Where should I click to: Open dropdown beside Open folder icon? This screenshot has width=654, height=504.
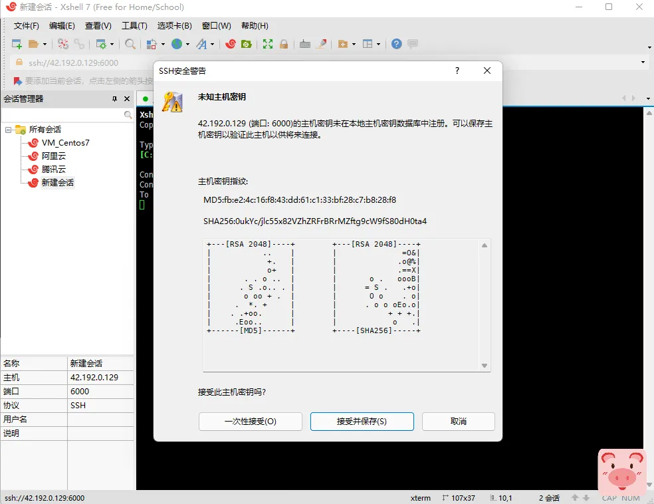tap(45, 45)
